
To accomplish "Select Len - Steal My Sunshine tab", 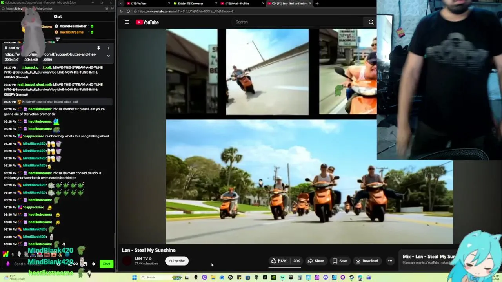I will (x=289, y=4).
